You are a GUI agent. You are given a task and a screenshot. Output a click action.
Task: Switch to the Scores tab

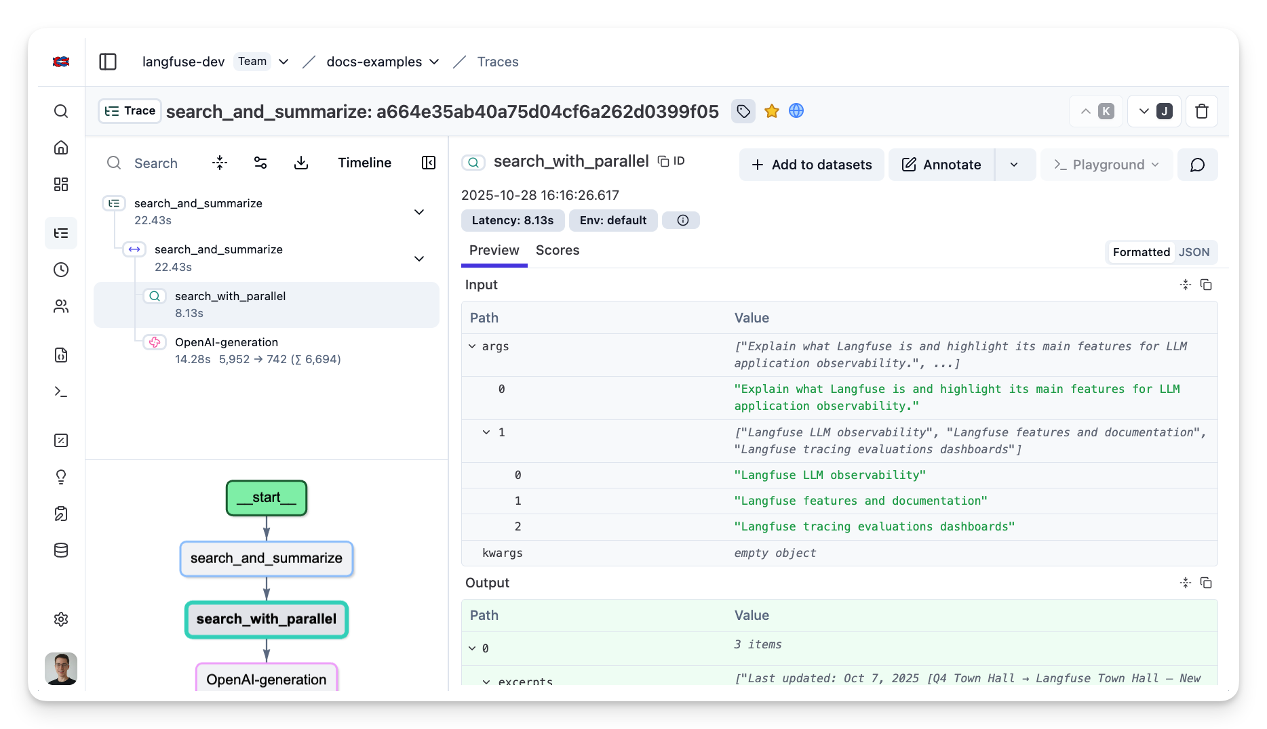[557, 250]
